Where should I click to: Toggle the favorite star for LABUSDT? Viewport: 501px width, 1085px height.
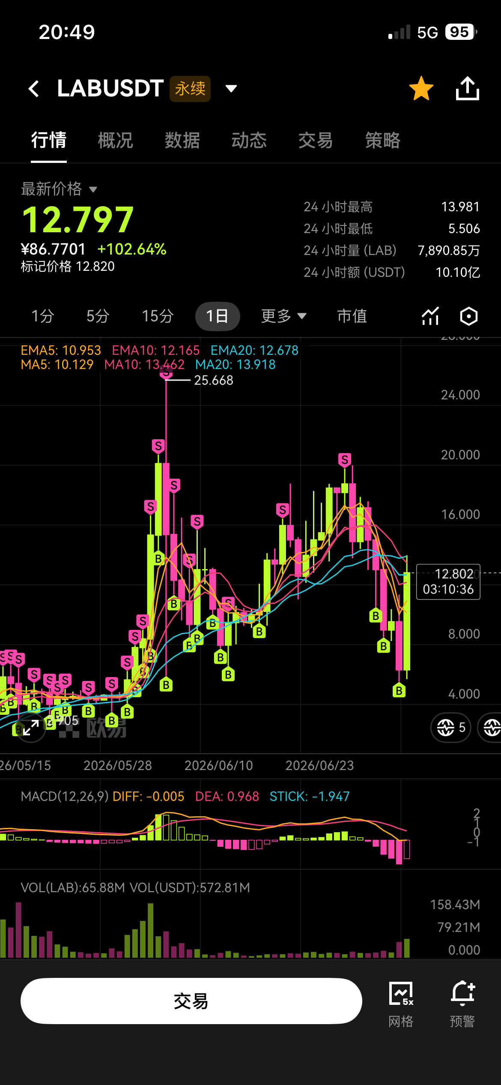(x=421, y=88)
